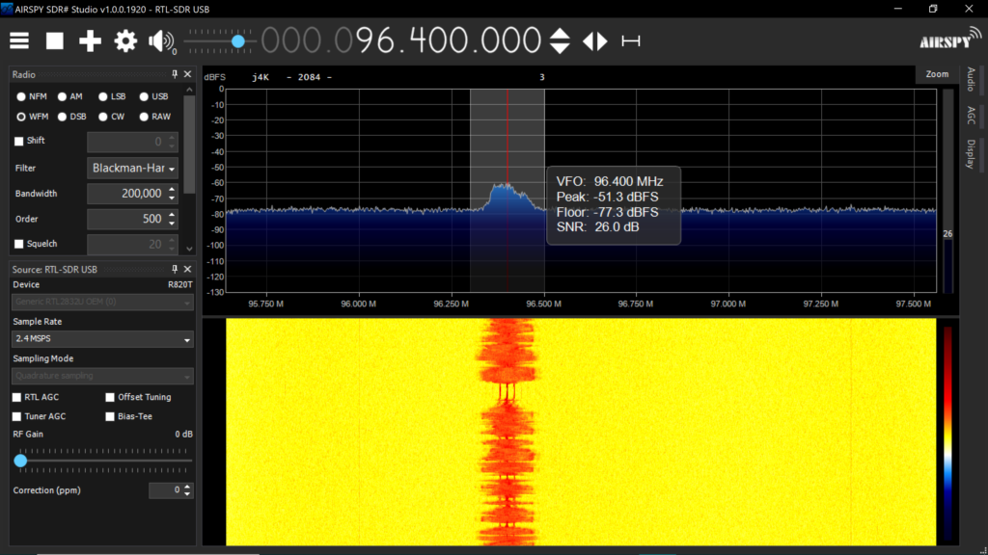
Task: Close the Radio panel
Action: click(x=188, y=74)
